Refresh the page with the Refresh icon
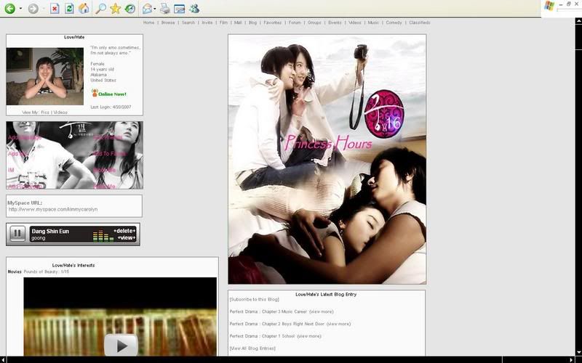This screenshot has height=363, width=582. (69, 9)
